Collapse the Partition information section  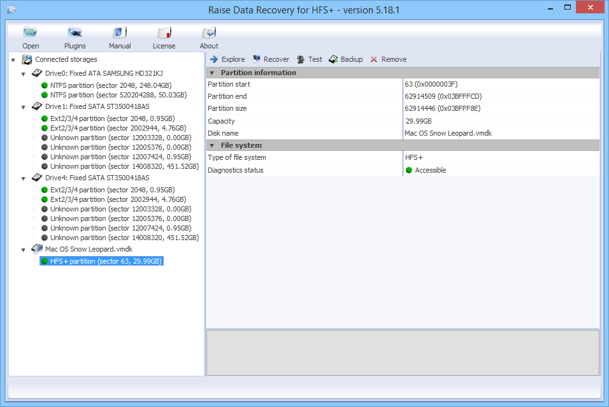(x=213, y=73)
